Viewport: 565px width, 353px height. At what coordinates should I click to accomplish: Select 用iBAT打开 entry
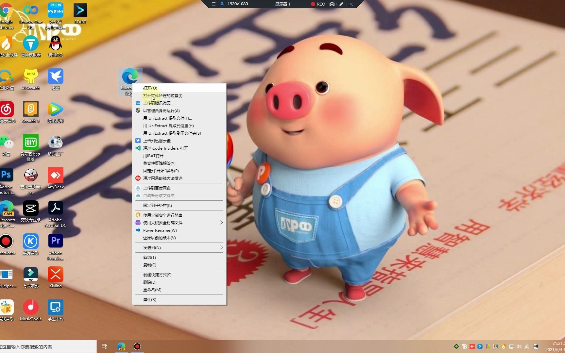point(179,156)
